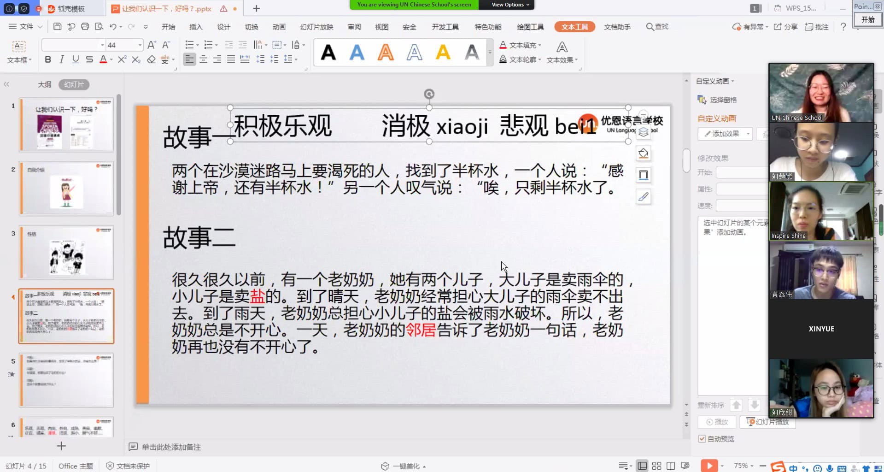This screenshot has width=884, height=472.
Task: Open Print Preview icon
Action: pos(99,27)
